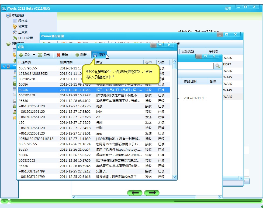This screenshot has height=208, width=263.
Task: Click the 导入 (Import) green plus button
Action: 25,55
